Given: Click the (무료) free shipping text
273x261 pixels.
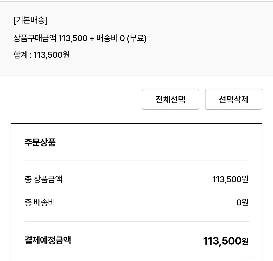Looking at the screenshot, I should [137, 38].
